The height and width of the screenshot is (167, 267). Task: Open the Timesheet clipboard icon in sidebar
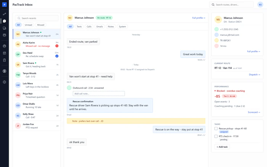5,60
